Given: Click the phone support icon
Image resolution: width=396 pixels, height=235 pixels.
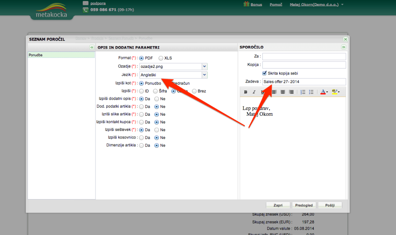Looking at the screenshot, I should pos(85,10).
